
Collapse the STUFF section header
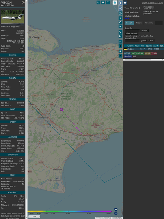(13, 175)
